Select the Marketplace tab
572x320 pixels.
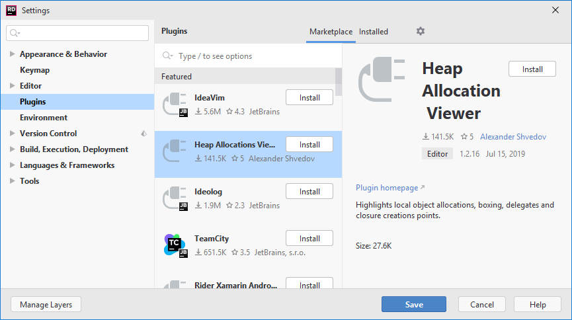(331, 32)
